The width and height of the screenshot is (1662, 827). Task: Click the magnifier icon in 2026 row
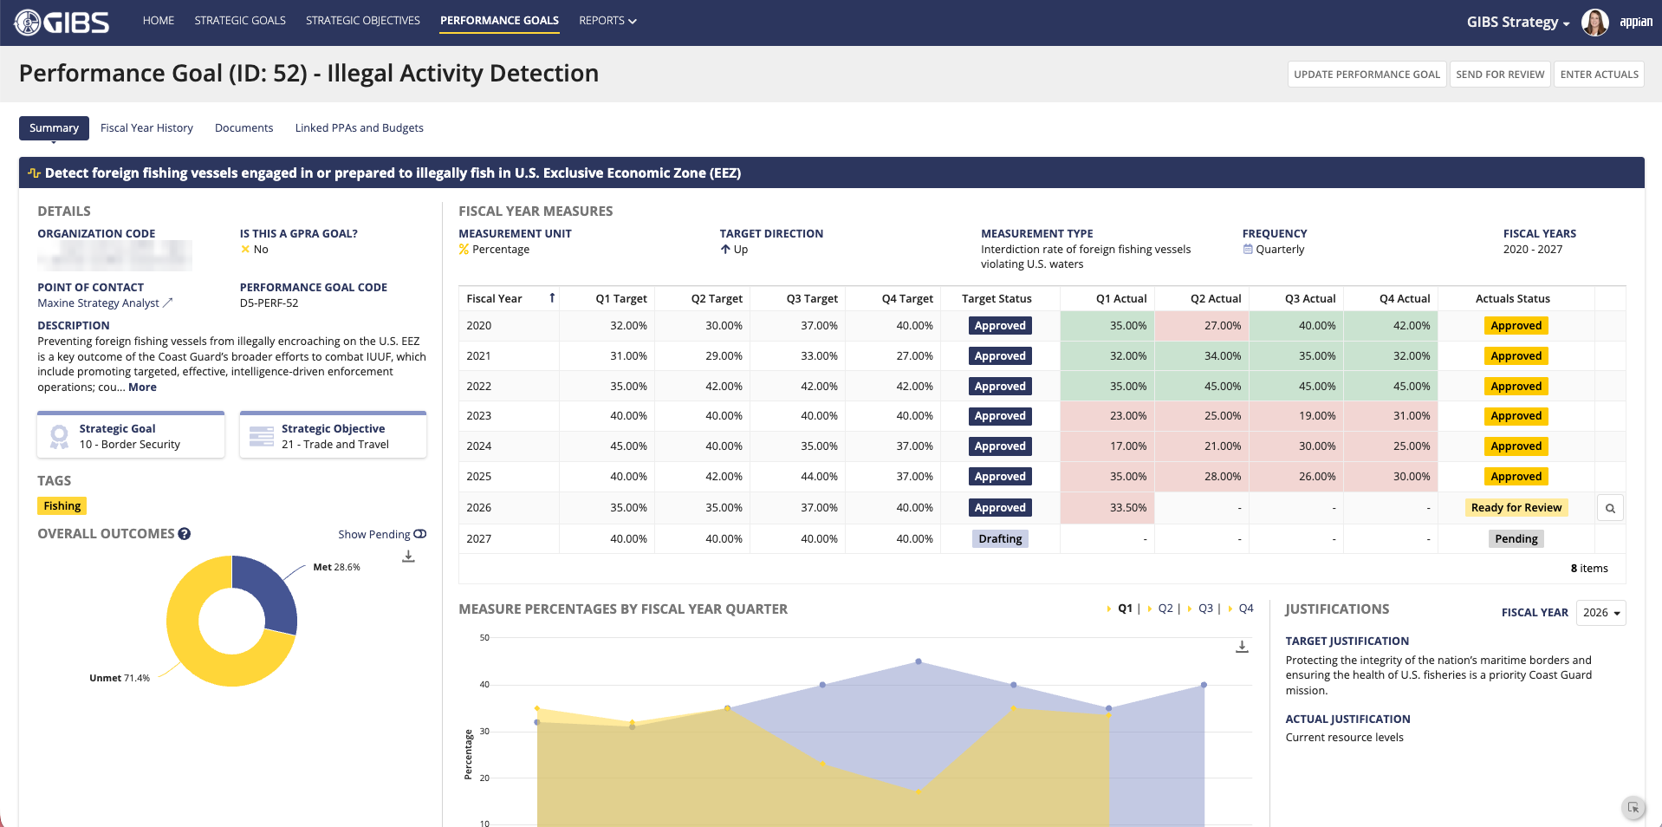tap(1610, 508)
